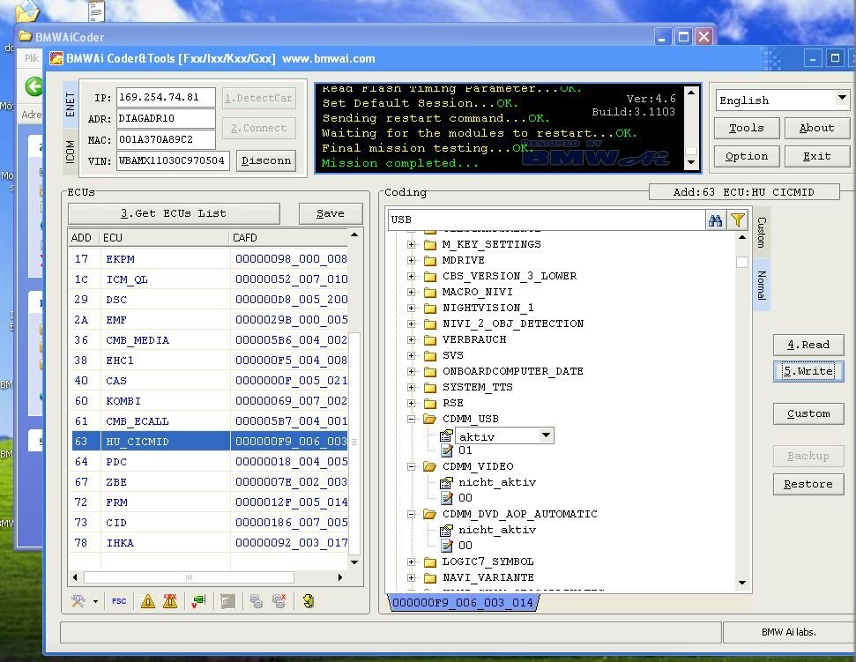
Task: Collapse the CDMM_USB tree node
Action: click(x=412, y=419)
